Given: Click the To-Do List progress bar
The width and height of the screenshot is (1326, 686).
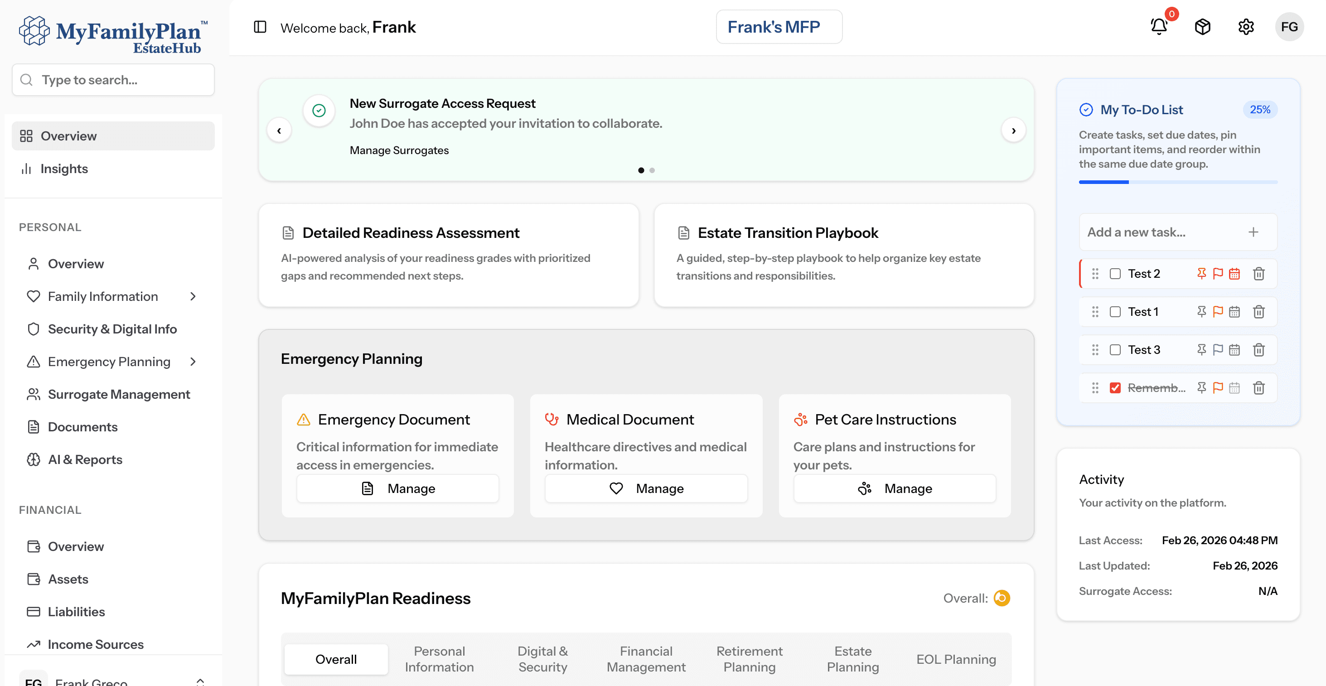Looking at the screenshot, I should [x=1178, y=182].
